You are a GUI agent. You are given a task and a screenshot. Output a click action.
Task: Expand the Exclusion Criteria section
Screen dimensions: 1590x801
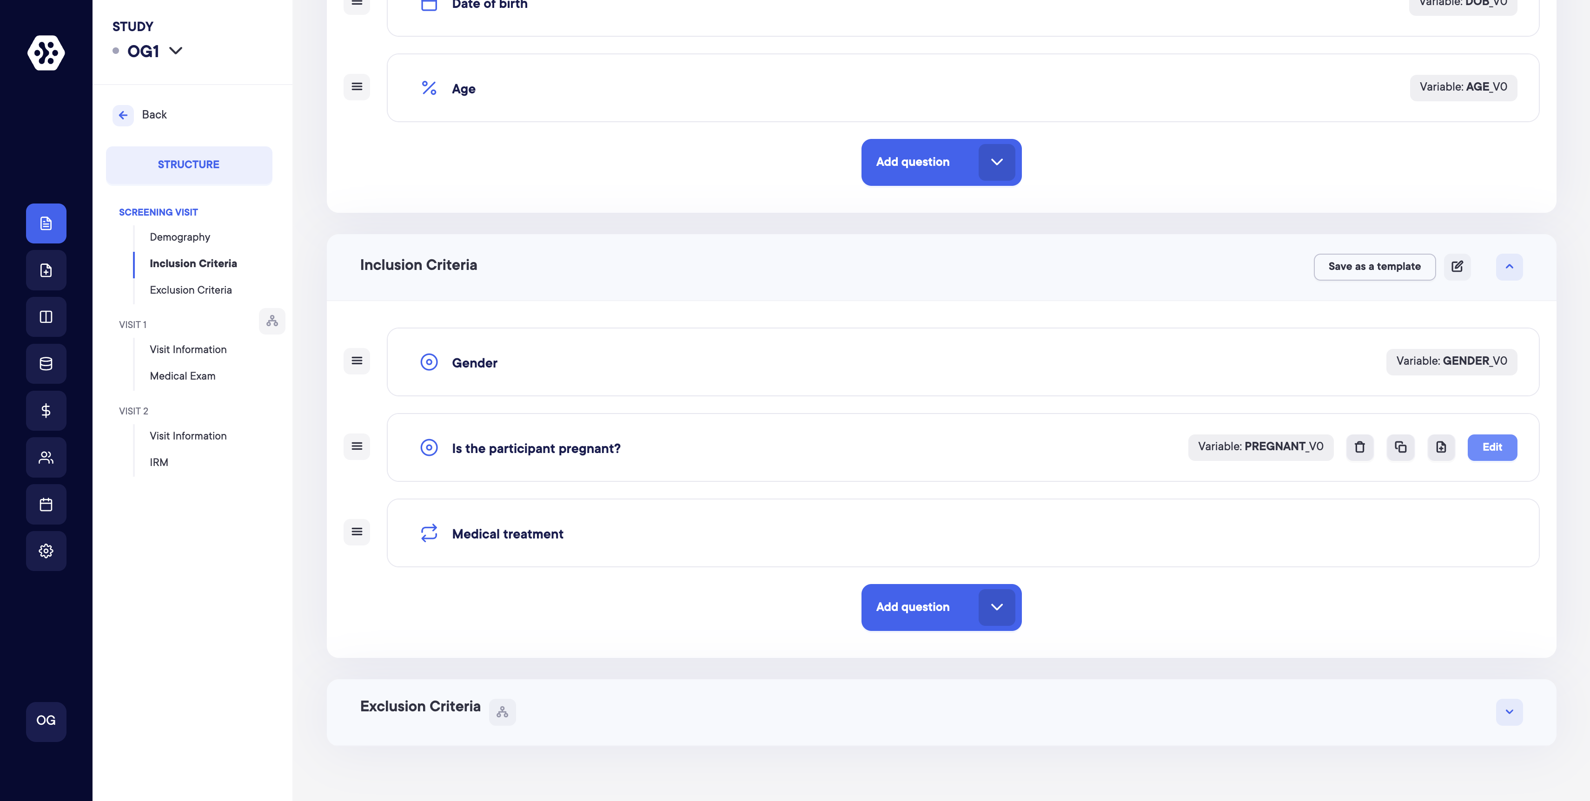click(x=1509, y=712)
